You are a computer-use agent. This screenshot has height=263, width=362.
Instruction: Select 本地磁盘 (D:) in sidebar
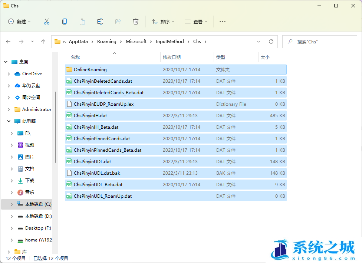point(38,216)
